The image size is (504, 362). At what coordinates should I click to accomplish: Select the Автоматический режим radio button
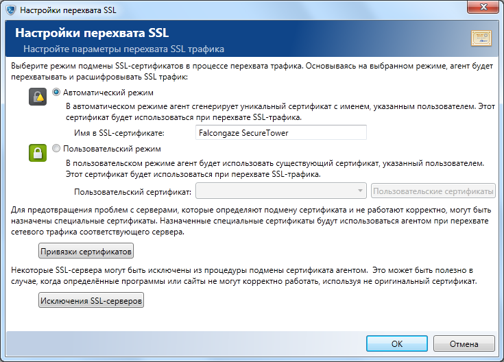[x=56, y=93]
